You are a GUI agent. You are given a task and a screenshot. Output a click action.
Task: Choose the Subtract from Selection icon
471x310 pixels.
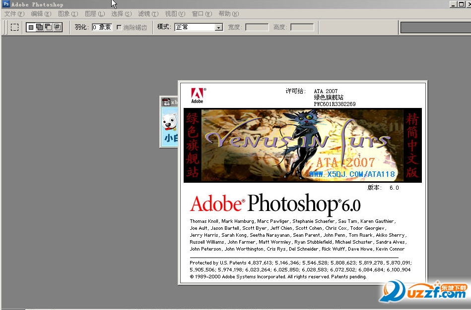[48, 27]
